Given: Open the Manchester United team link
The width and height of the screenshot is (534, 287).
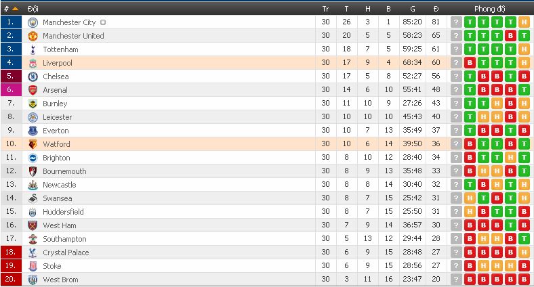Looking at the screenshot, I should click(73, 36).
